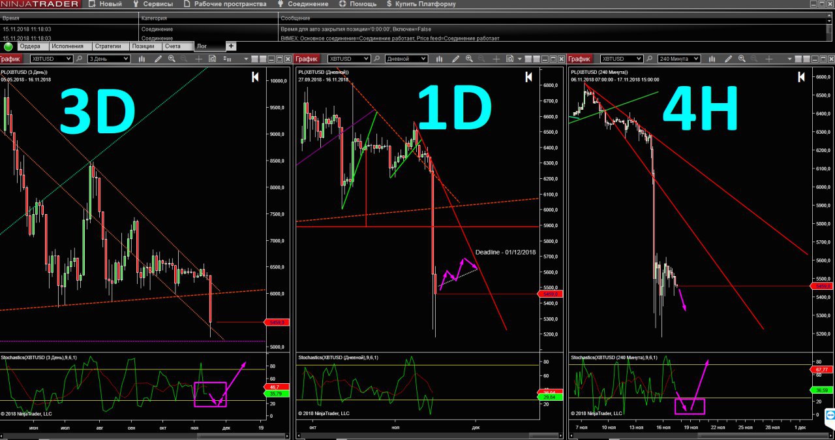Image resolution: width=835 pixels, height=440 pixels.
Task: Open the Новый menu
Action: coord(105,4)
